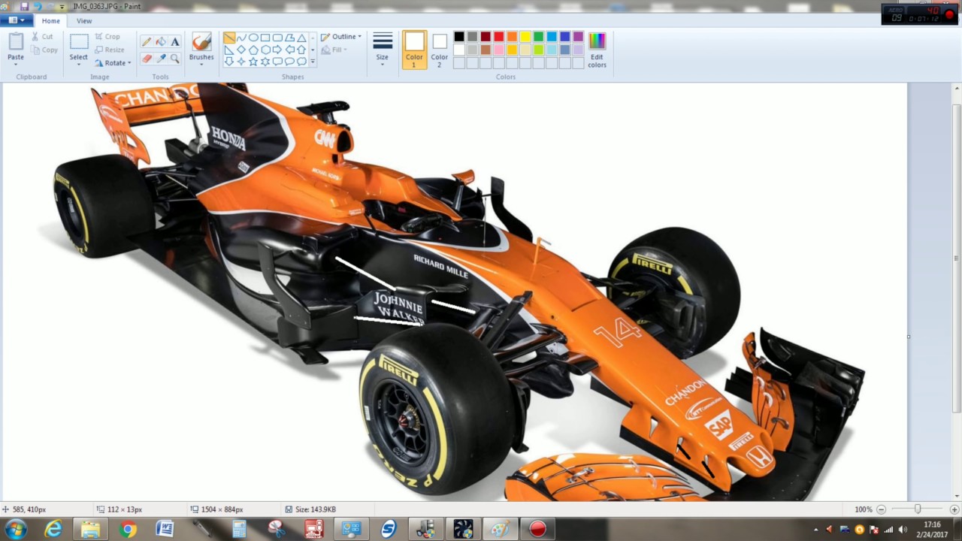Open the Paint file menu button
This screenshot has height=541, width=962.
coord(15,20)
